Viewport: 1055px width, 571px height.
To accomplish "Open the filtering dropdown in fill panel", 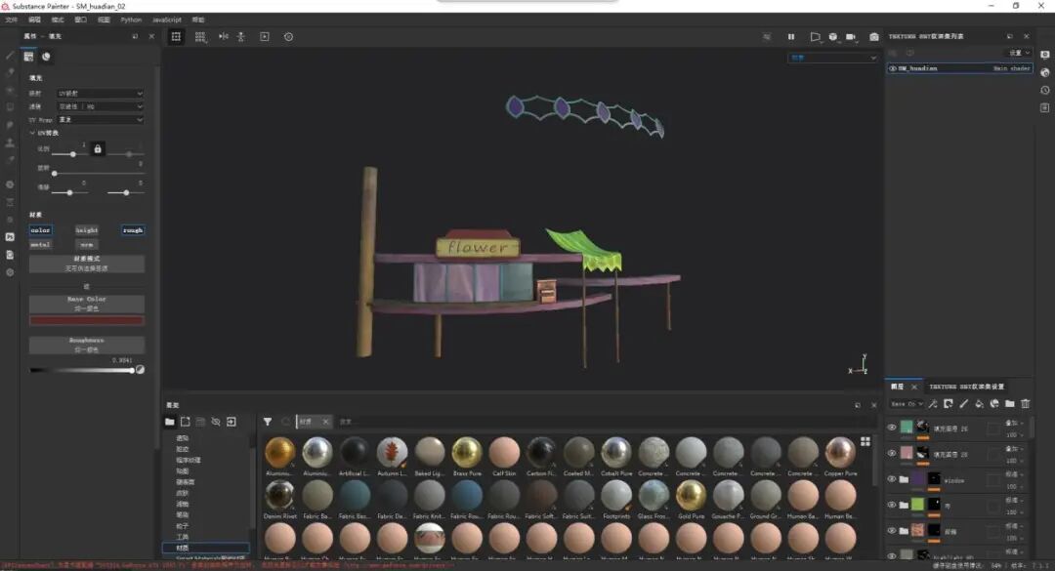I will 101,106.
